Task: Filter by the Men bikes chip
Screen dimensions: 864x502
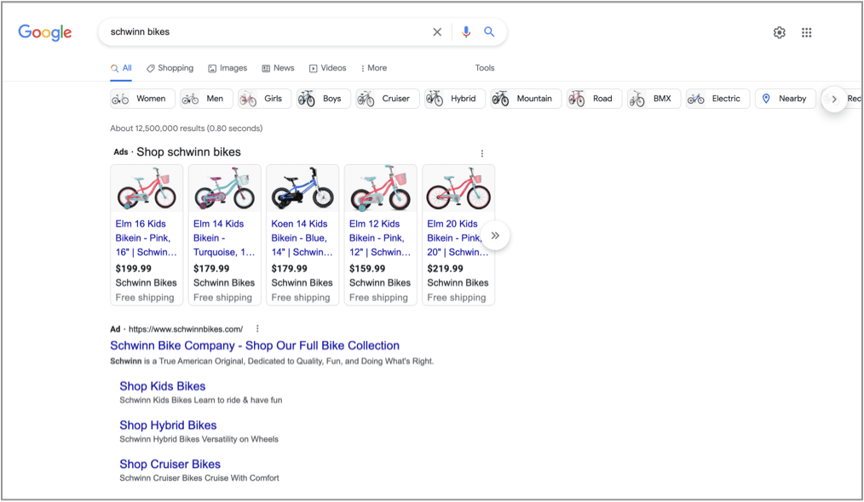Action: (x=206, y=99)
